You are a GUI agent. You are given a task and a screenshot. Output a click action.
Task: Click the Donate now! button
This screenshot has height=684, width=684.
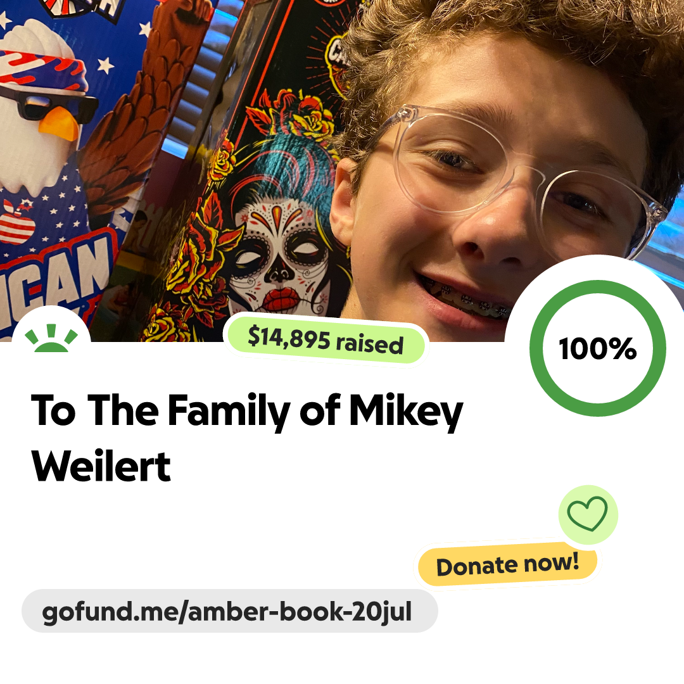507,564
